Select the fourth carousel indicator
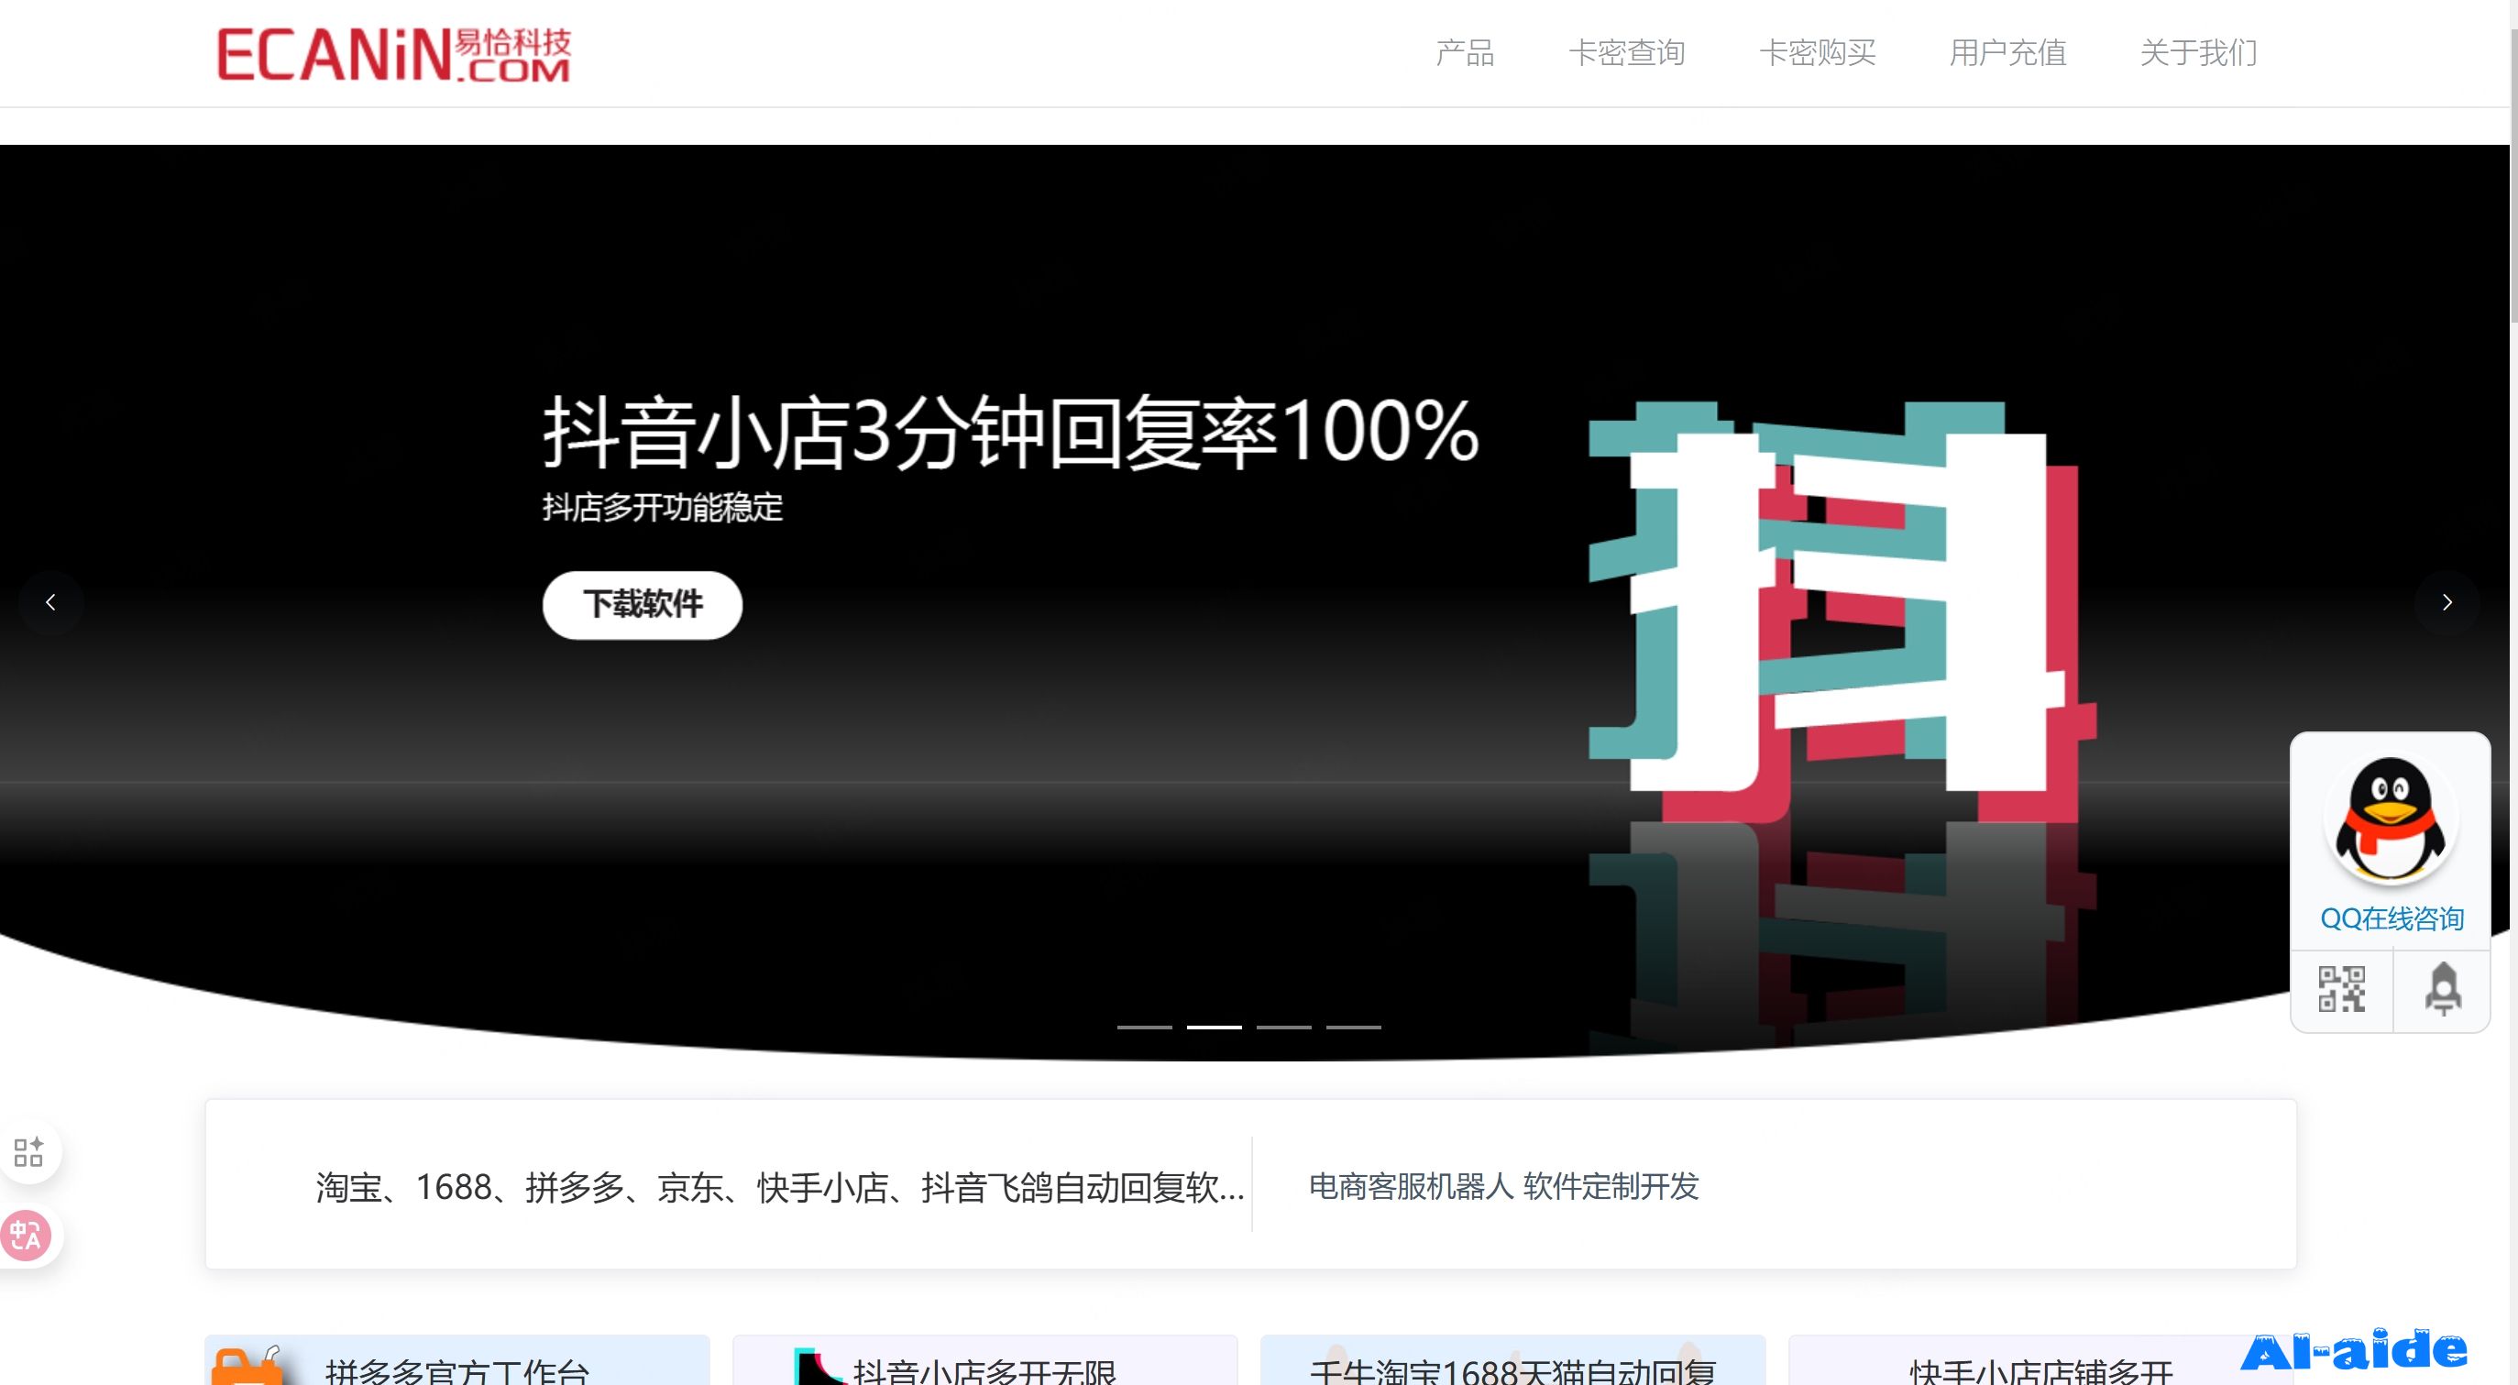The width and height of the screenshot is (2518, 1385). point(1353,1028)
